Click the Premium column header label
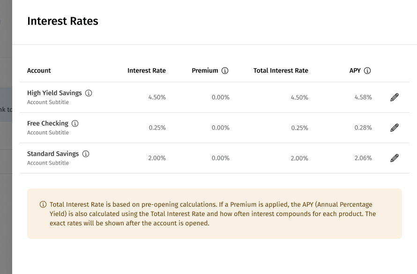Image resolution: width=417 pixels, height=274 pixels. (x=205, y=71)
